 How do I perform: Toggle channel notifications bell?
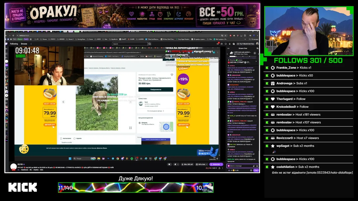coord(176,164)
